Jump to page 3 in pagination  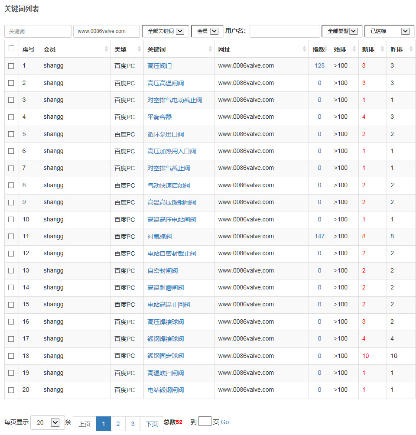click(133, 424)
